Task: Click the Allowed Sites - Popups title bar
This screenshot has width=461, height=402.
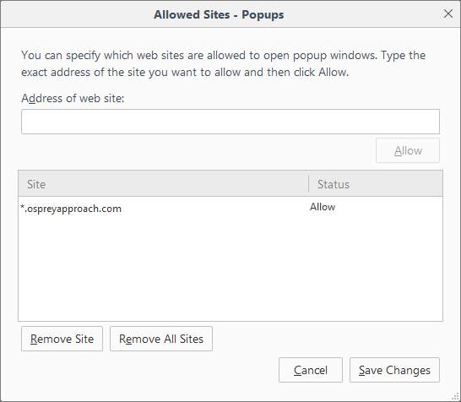Action: pyautogui.click(x=219, y=14)
